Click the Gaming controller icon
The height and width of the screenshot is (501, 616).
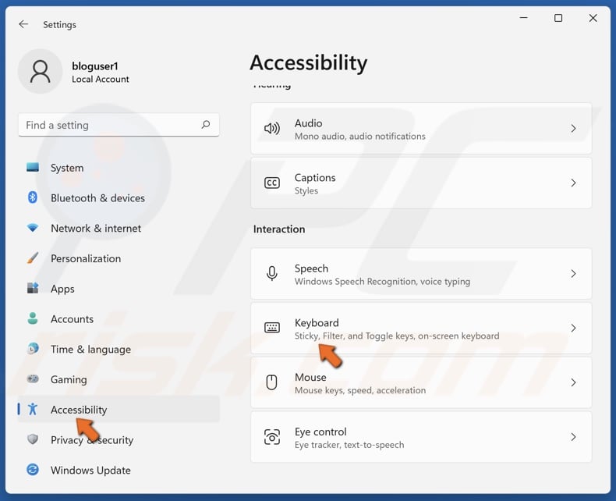tap(33, 378)
